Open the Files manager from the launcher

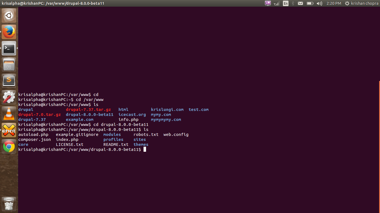click(9, 65)
